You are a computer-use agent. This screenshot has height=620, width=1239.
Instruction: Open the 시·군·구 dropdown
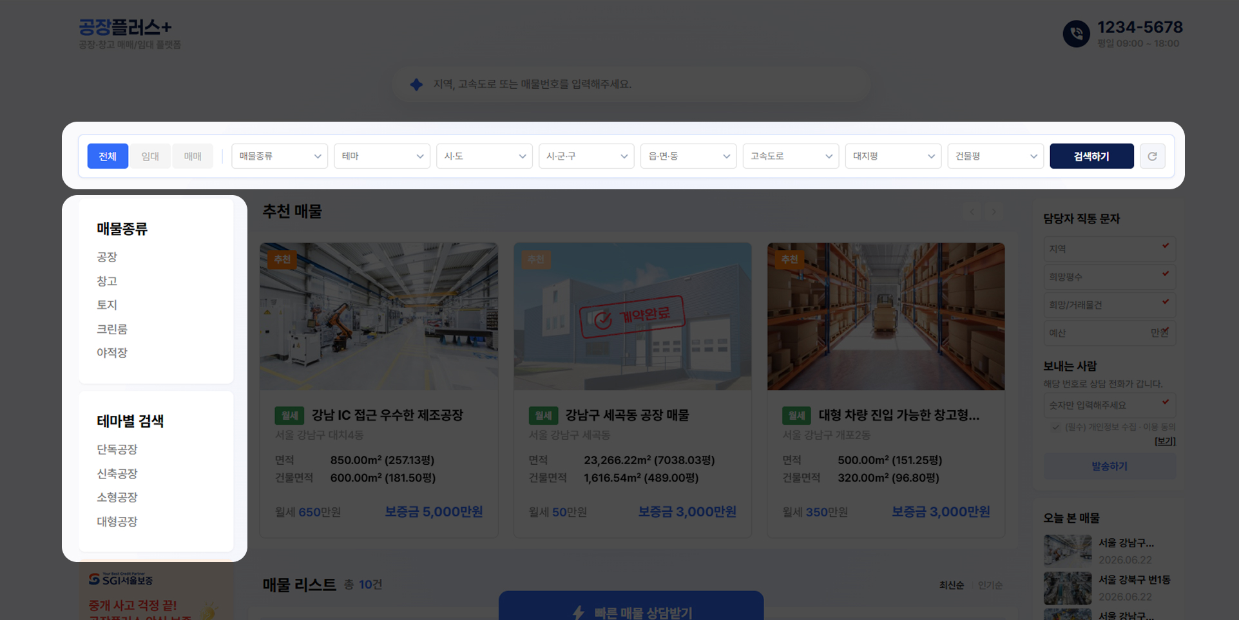click(586, 156)
